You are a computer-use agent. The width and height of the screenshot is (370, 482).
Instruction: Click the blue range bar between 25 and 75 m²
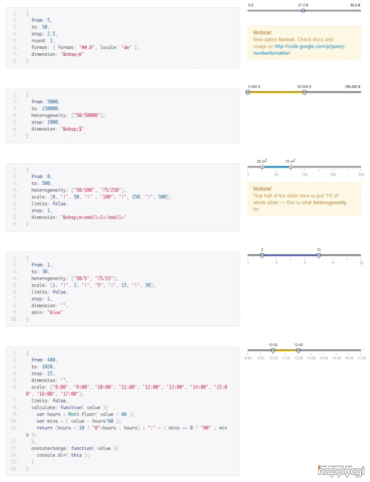(276, 167)
